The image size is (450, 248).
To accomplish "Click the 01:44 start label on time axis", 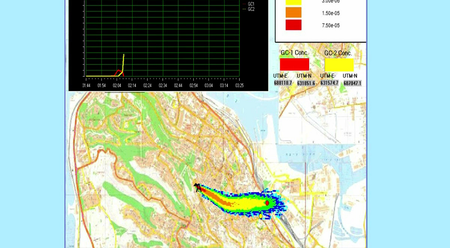I will pyautogui.click(x=86, y=85).
